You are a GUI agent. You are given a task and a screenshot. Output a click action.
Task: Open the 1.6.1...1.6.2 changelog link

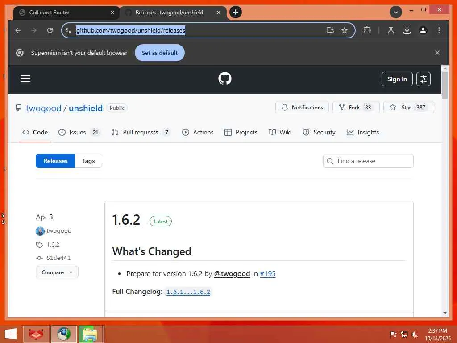click(188, 292)
